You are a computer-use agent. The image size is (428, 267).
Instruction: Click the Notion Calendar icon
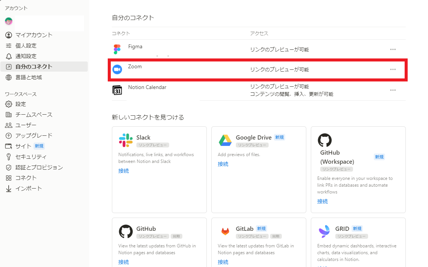pos(117,90)
